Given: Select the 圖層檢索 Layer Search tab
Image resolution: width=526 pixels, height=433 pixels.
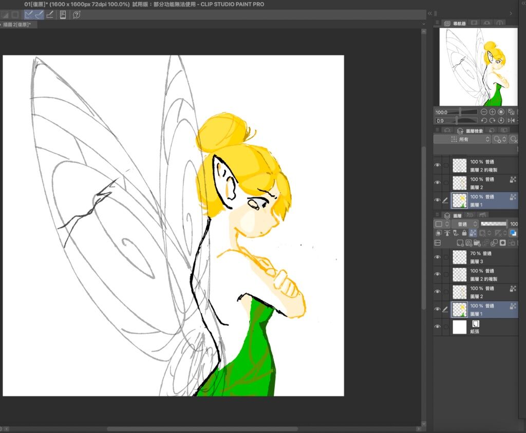Looking at the screenshot, I should [x=469, y=130].
